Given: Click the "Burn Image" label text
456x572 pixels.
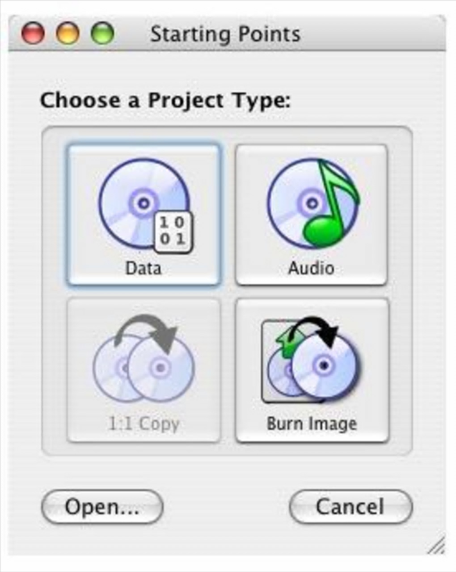Looking at the screenshot, I should 312,424.
